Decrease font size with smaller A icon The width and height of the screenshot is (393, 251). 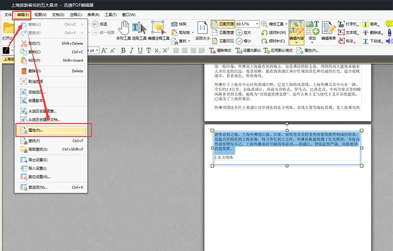pos(112,51)
